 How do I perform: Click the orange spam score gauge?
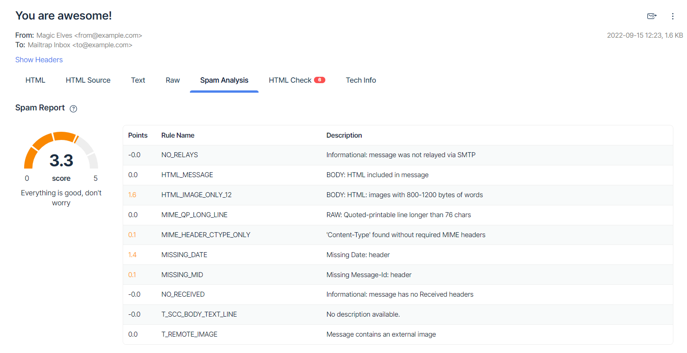click(x=61, y=150)
